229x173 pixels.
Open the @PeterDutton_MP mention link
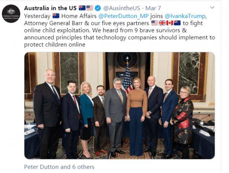(x=124, y=16)
